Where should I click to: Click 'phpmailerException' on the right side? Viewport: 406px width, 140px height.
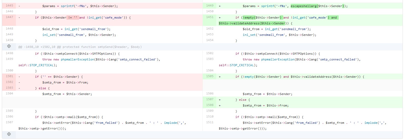(277, 59)
